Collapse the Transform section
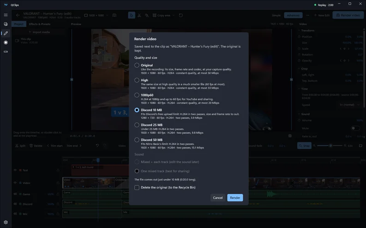Screen dimensions: 366x228 click(x=299, y=30)
